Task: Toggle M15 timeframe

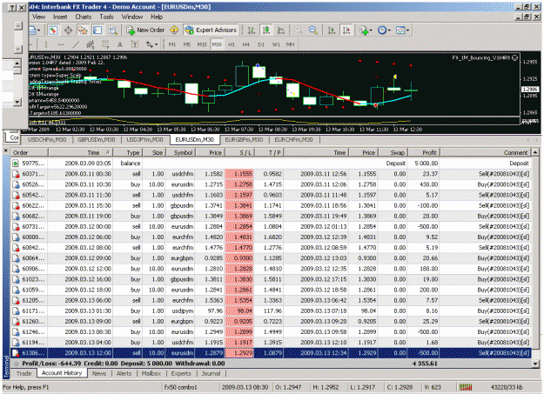Action: 202,44
